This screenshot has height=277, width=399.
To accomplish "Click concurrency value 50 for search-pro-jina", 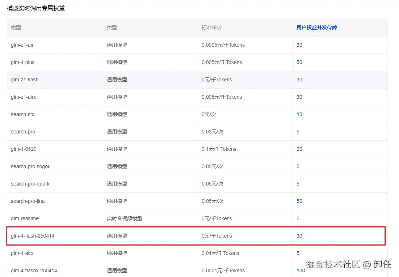I will point(299,201).
